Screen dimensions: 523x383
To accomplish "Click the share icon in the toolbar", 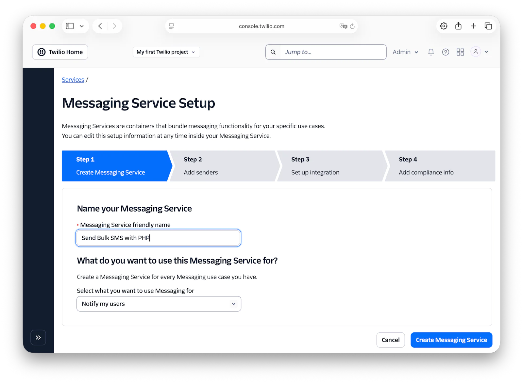I will (458, 26).
